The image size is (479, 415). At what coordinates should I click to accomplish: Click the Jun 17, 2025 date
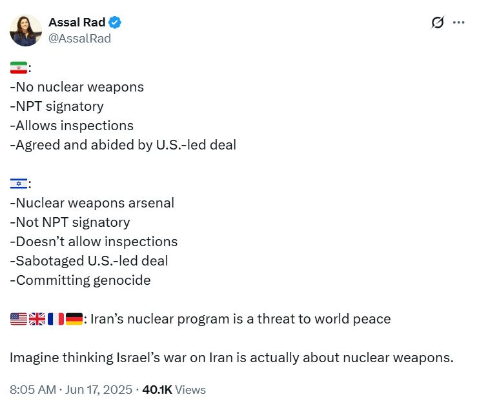(x=99, y=390)
